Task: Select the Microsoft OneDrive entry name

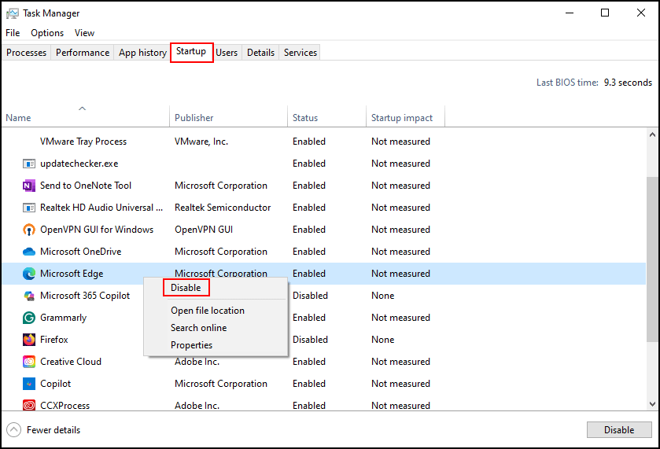Action: pos(81,252)
